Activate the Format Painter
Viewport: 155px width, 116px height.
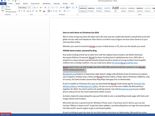tap(11, 12)
